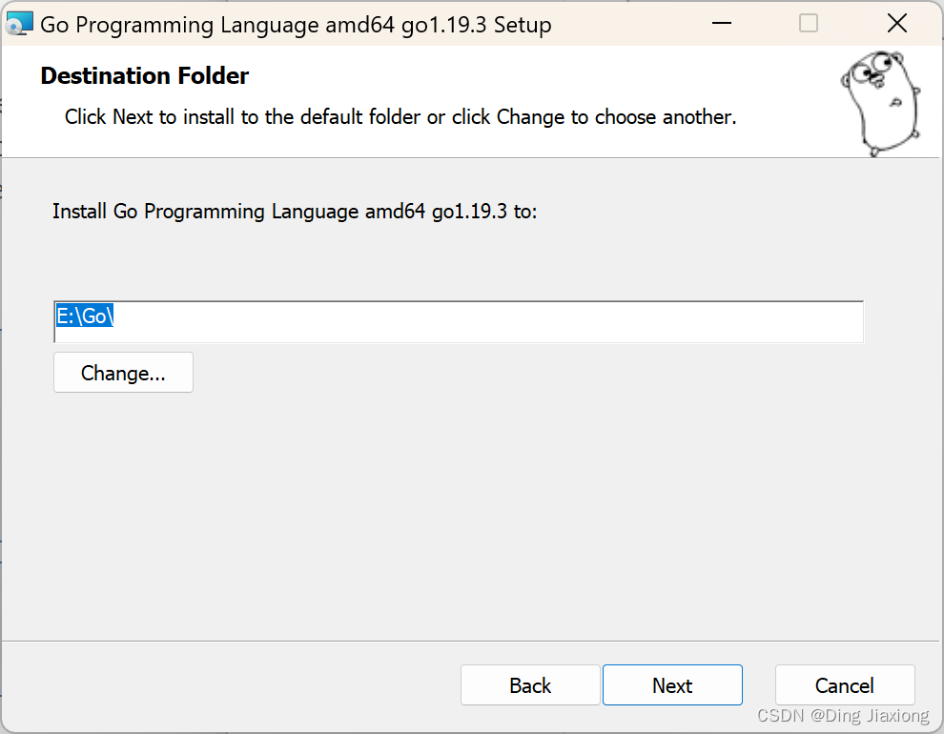This screenshot has width=944, height=734.
Task: Focus the E:\Go\ destination path field
Action: click(459, 322)
